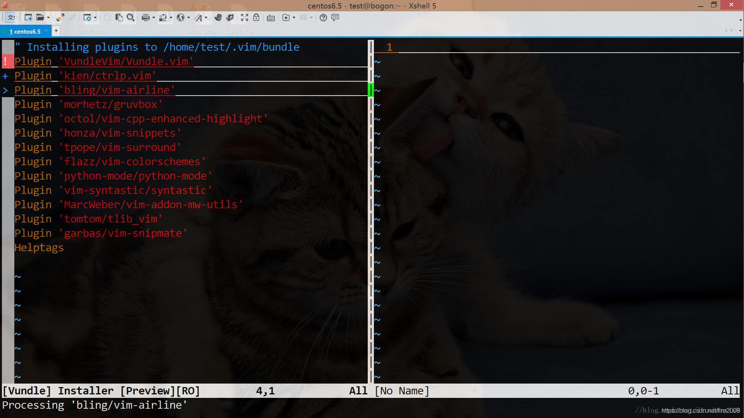Open the virtual keyboard icon
The image size is (744, 418).
271,17
